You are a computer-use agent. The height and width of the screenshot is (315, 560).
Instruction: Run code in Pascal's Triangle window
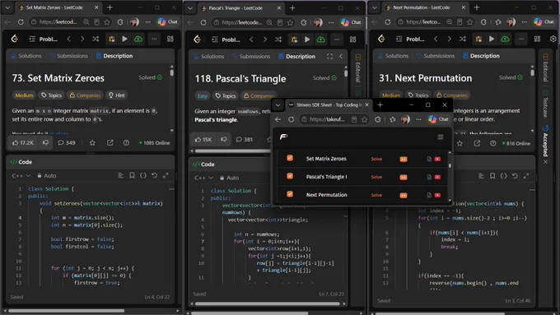click(307, 39)
